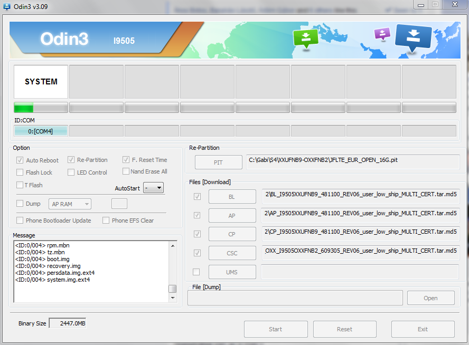Minimize the Odin3 window
The width and height of the screenshot is (469, 345).
tap(421, 5)
